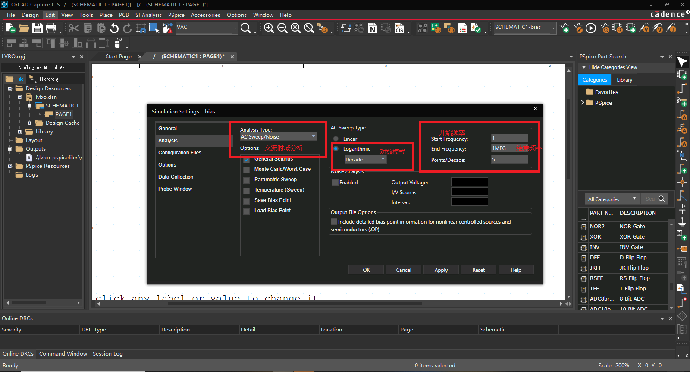
Task: Collapse the Hide Categories View triangle
Action: coord(584,67)
